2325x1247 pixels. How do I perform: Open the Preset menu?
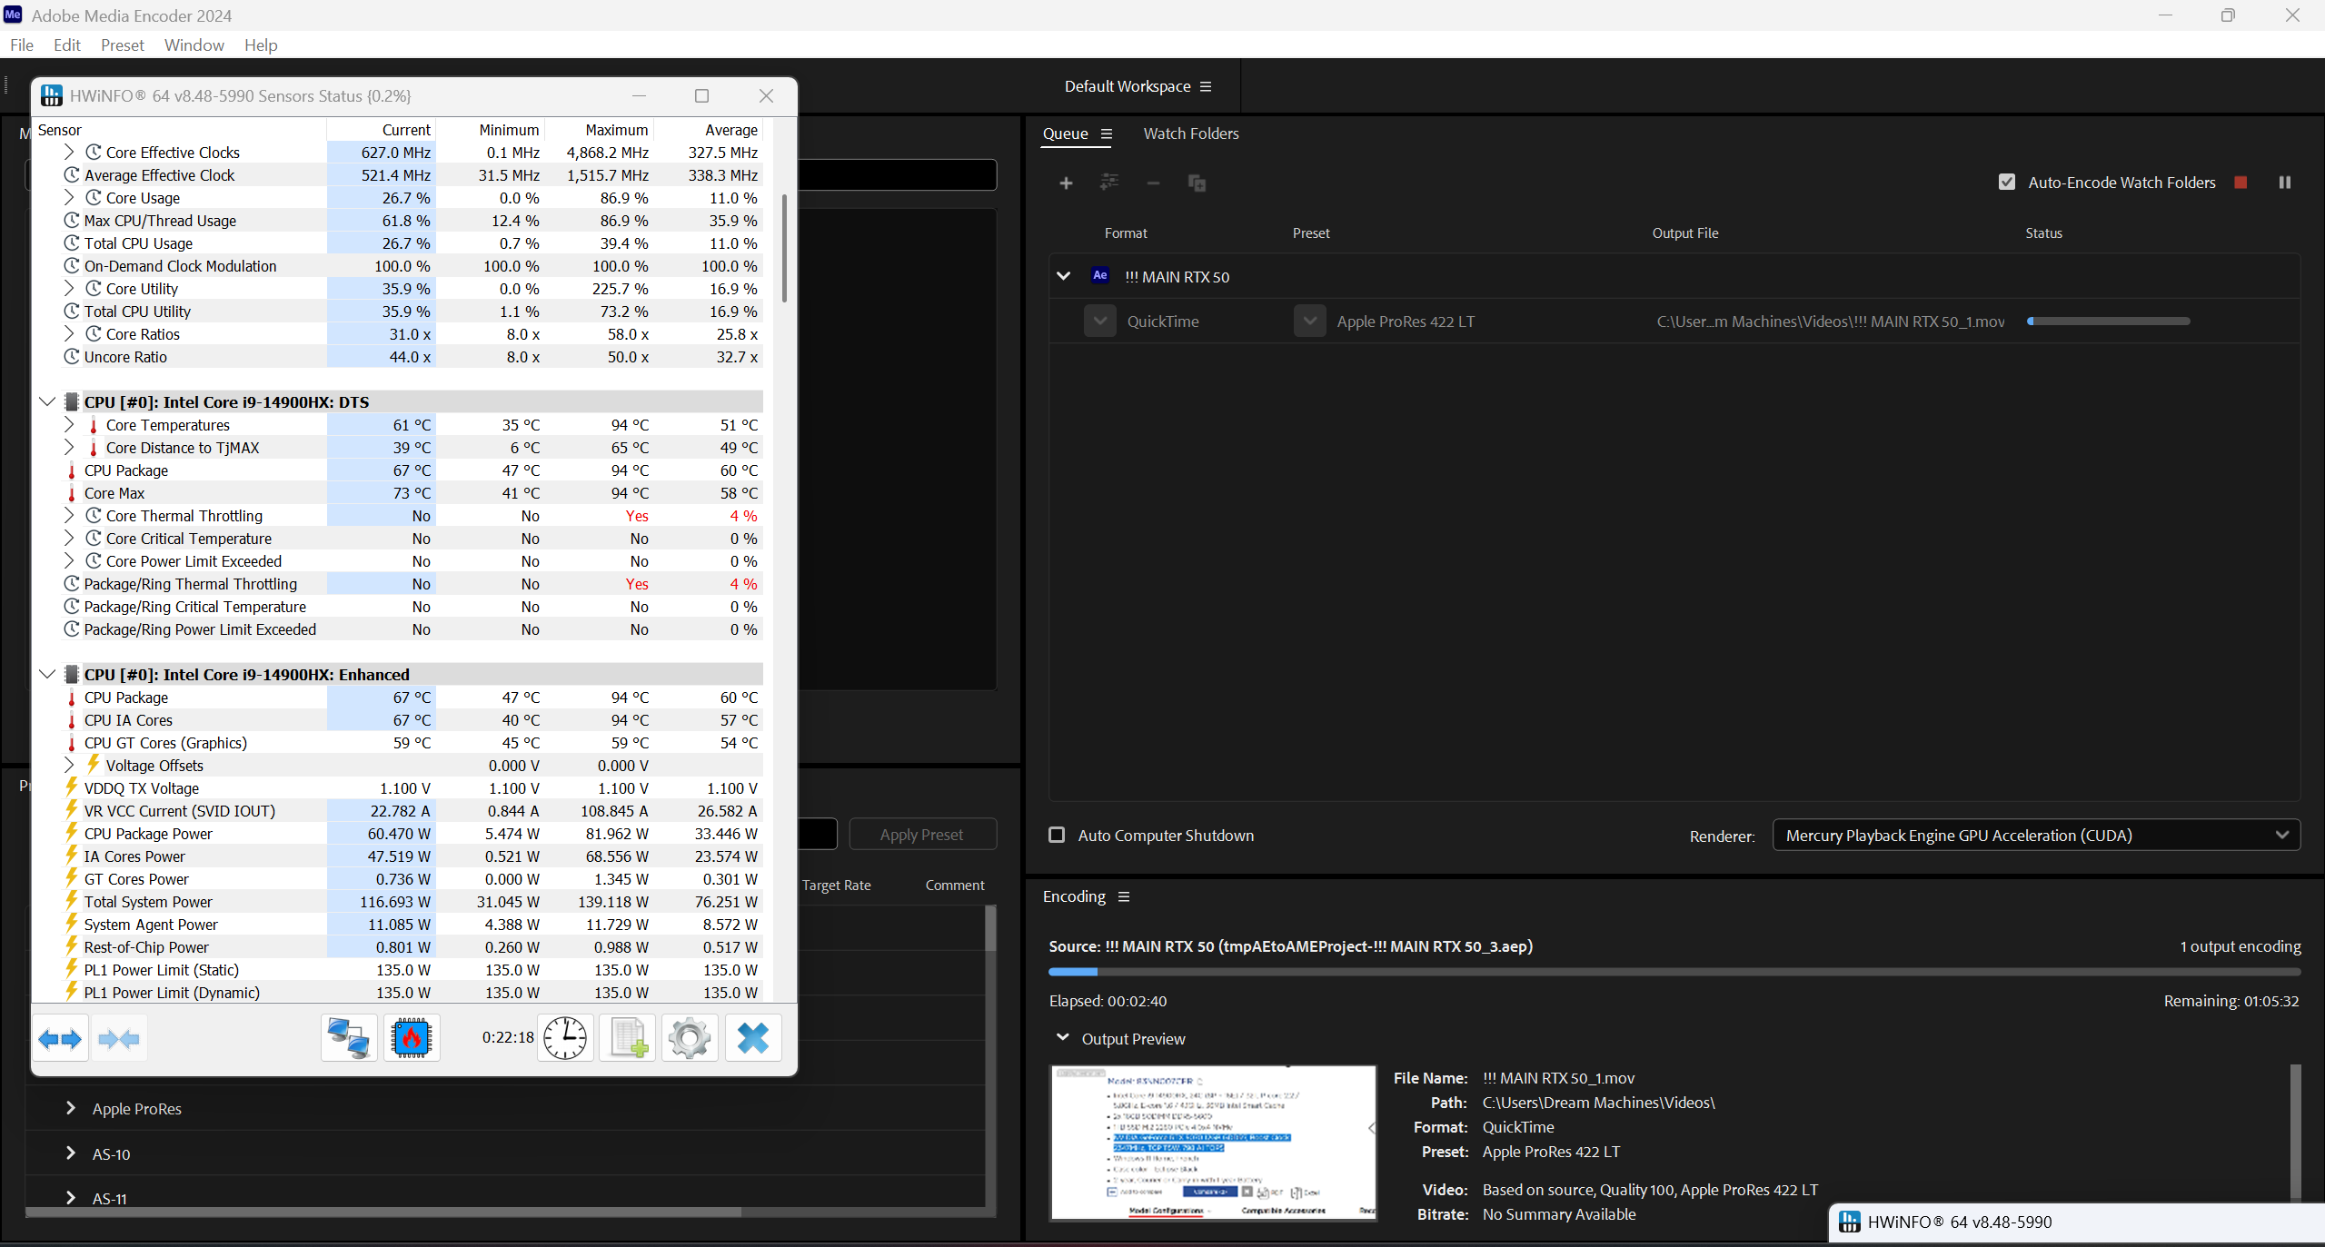(x=123, y=45)
